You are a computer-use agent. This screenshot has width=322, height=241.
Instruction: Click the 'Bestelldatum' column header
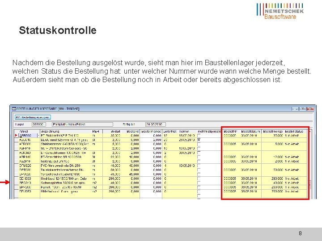click(x=251, y=131)
